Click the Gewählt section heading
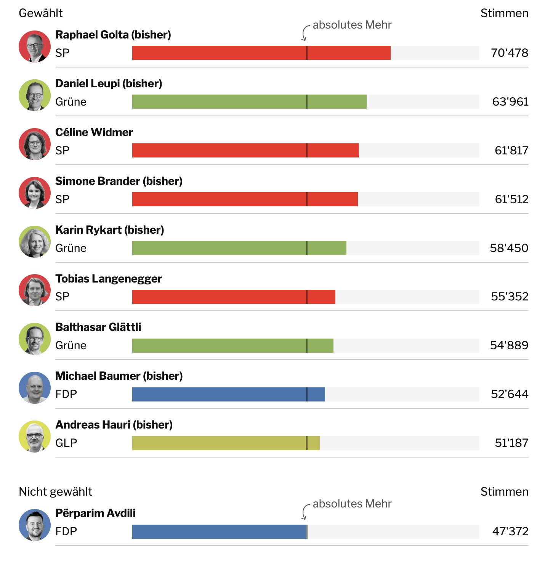 pyautogui.click(x=41, y=13)
